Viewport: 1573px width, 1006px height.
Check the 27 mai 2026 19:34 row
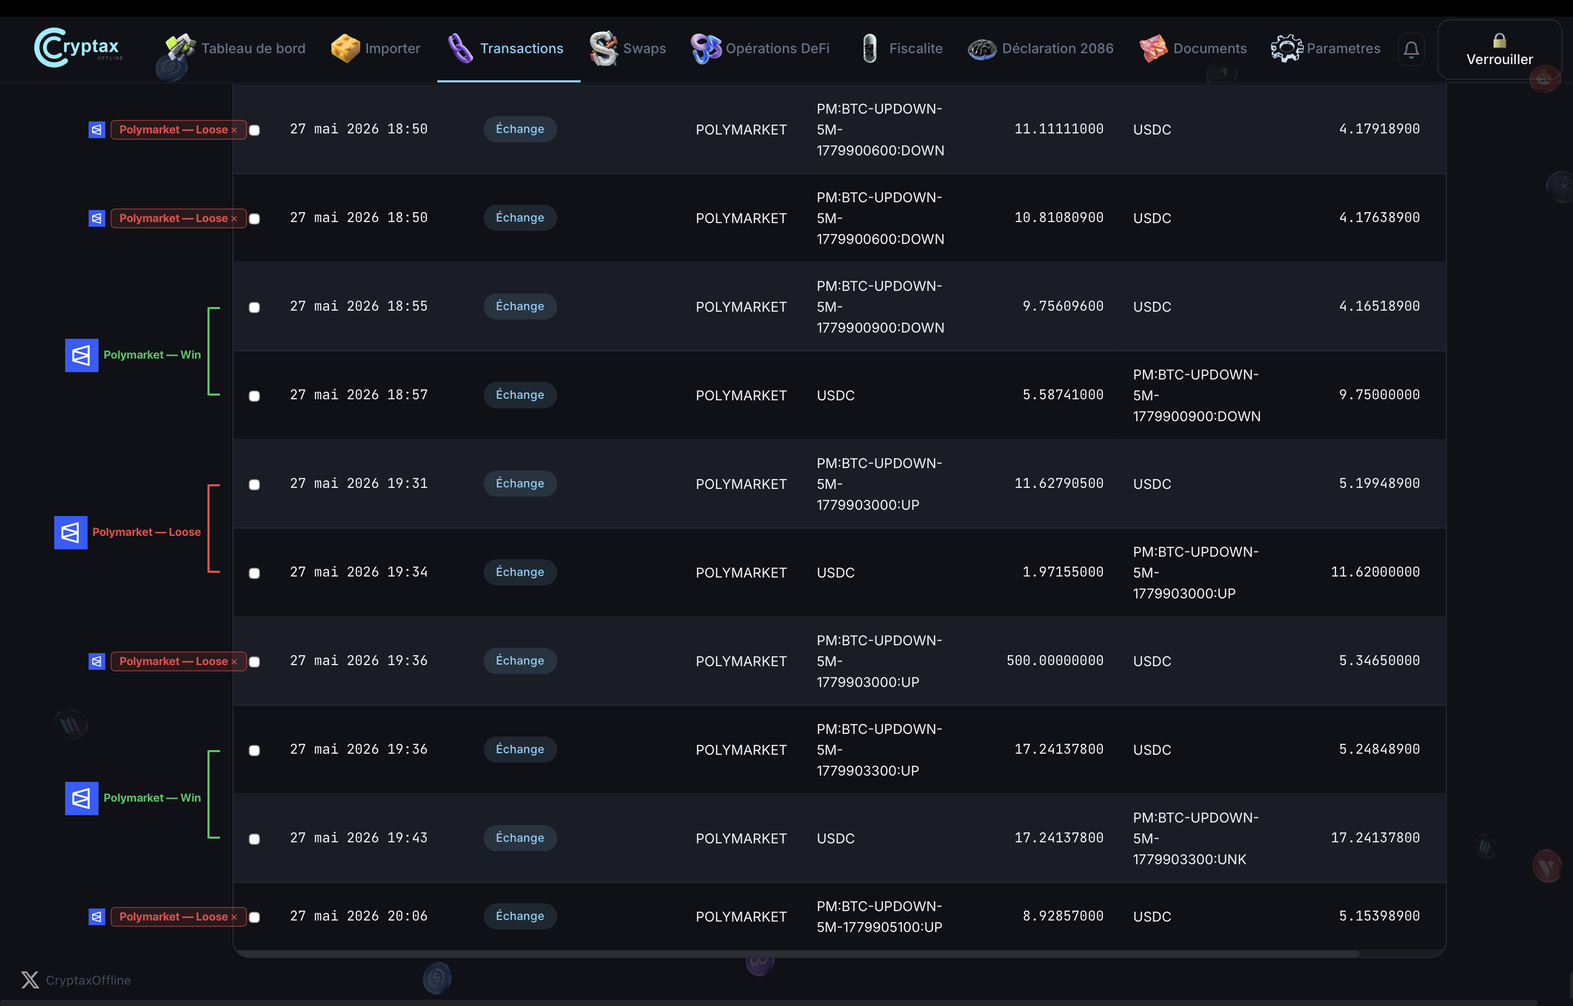pyautogui.click(x=255, y=573)
